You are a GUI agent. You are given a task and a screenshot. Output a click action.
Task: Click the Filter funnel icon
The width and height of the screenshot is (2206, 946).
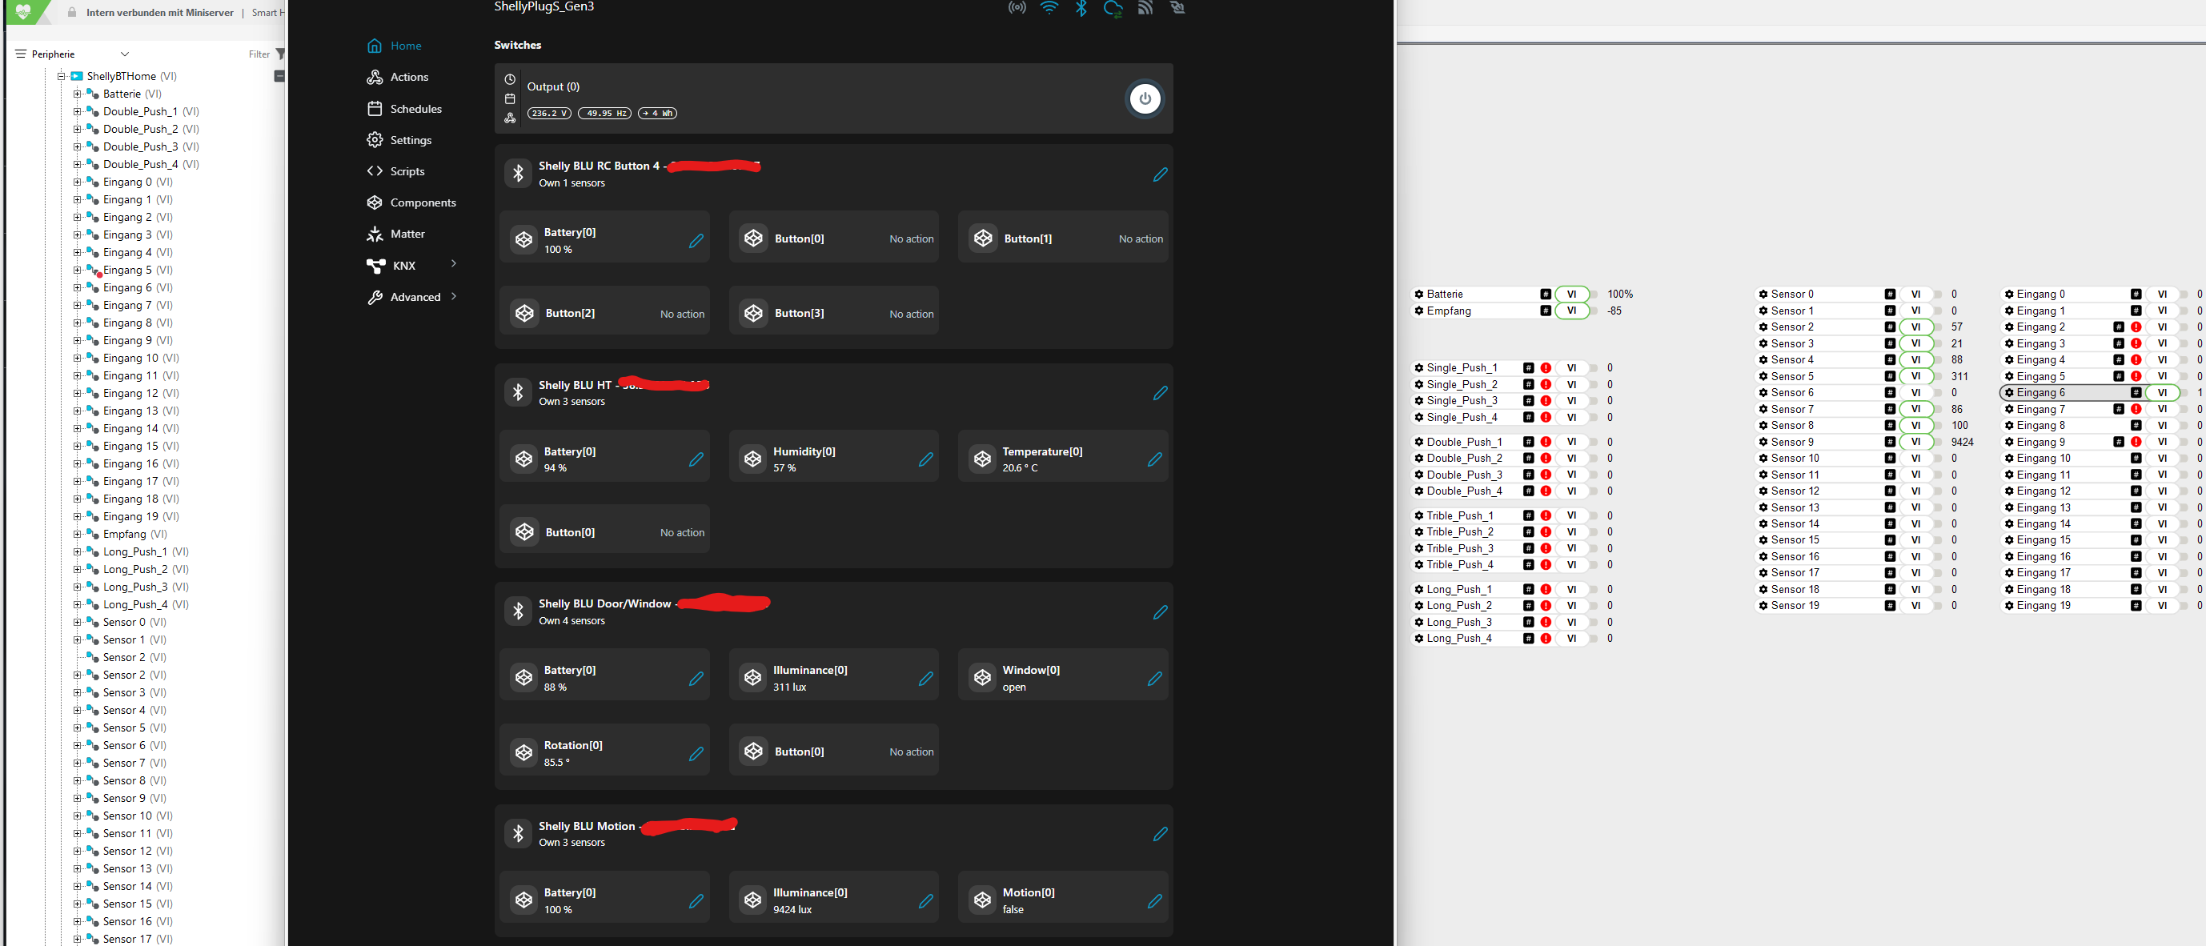click(x=280, y=54)
